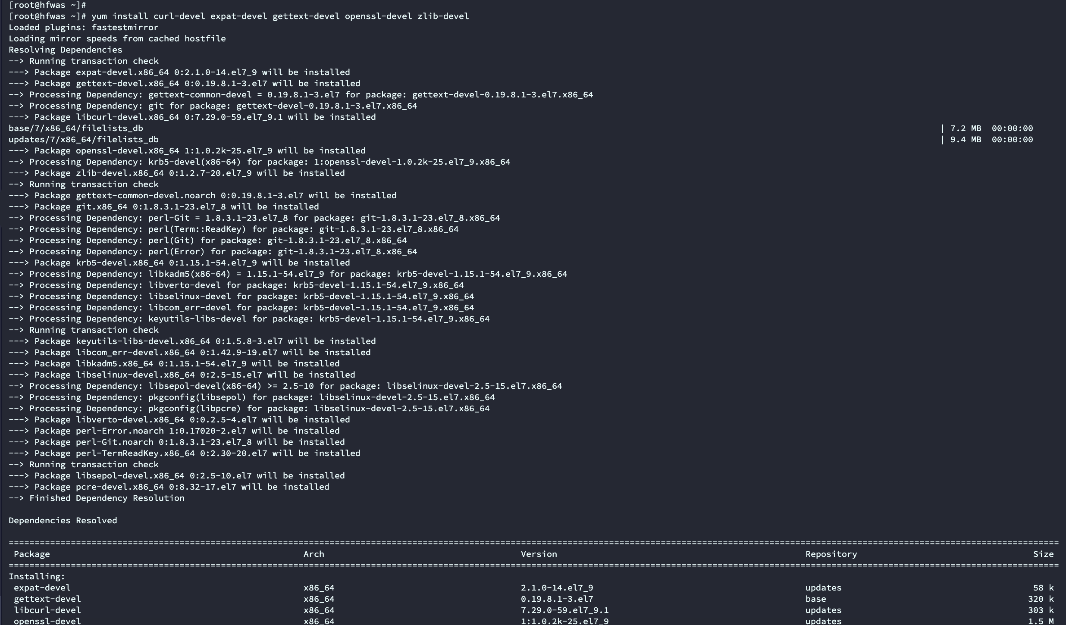Click libcurl-devel in the package table
The height and width of the screenshot is (625, 1066).
coord(47,610)
